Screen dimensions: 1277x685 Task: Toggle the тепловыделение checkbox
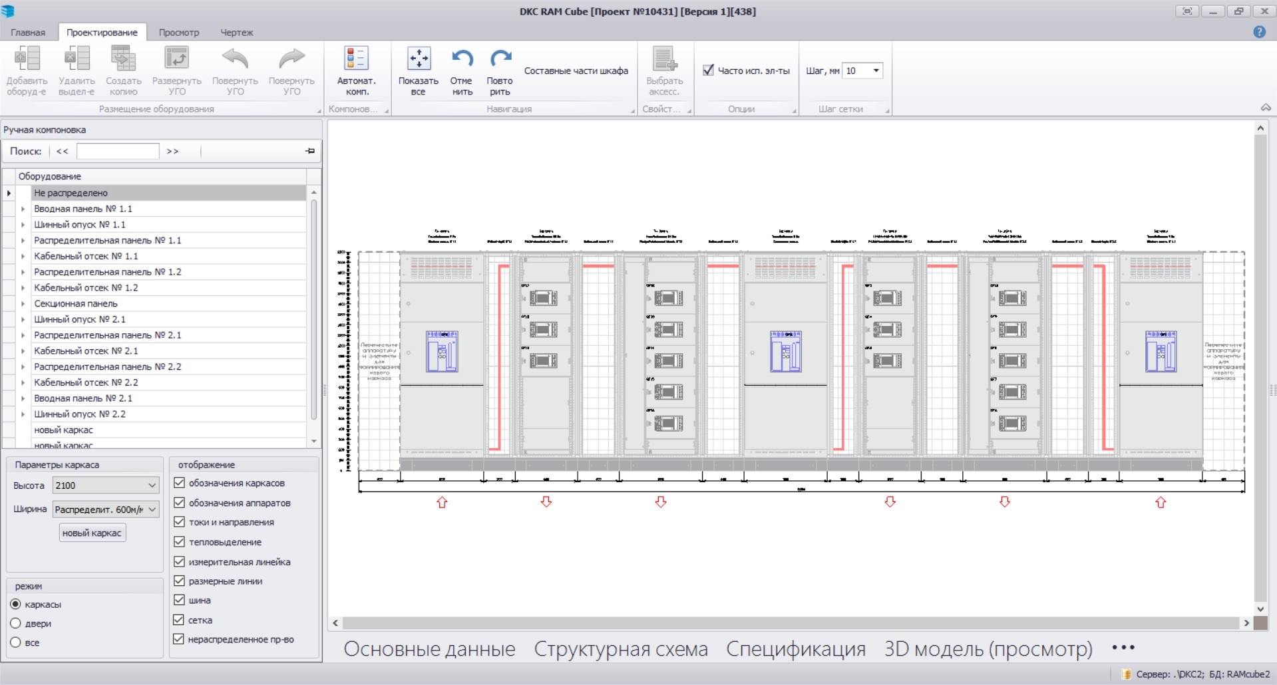(x=179, y=542)
